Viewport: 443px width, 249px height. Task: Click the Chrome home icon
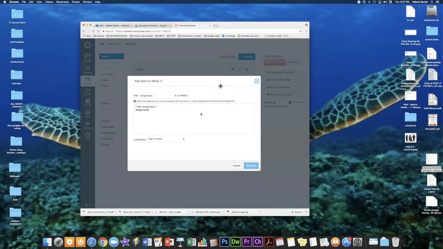pyautogui.click(x=98, y=31)
